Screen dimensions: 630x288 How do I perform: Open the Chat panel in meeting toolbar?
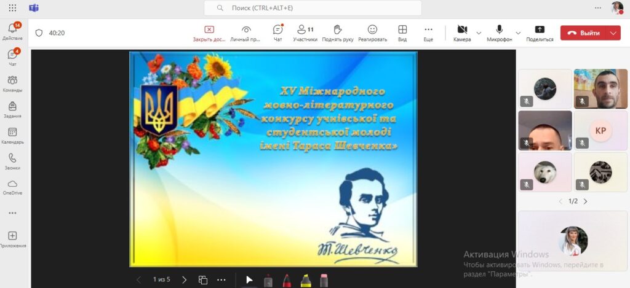pyautogui.click(x=277, y=33)
